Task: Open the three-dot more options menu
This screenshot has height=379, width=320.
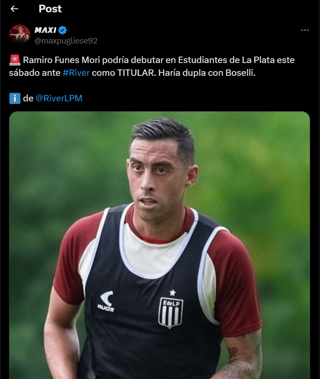Action: tap(305, 30)
